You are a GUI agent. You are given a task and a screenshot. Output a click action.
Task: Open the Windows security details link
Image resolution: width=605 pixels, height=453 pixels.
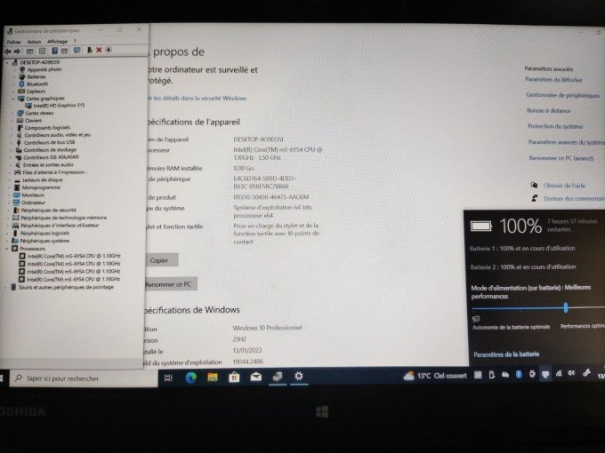point(197,99)
